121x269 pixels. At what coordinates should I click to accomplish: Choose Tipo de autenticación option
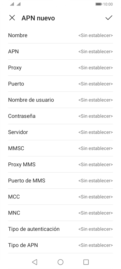tap(60, 229)
